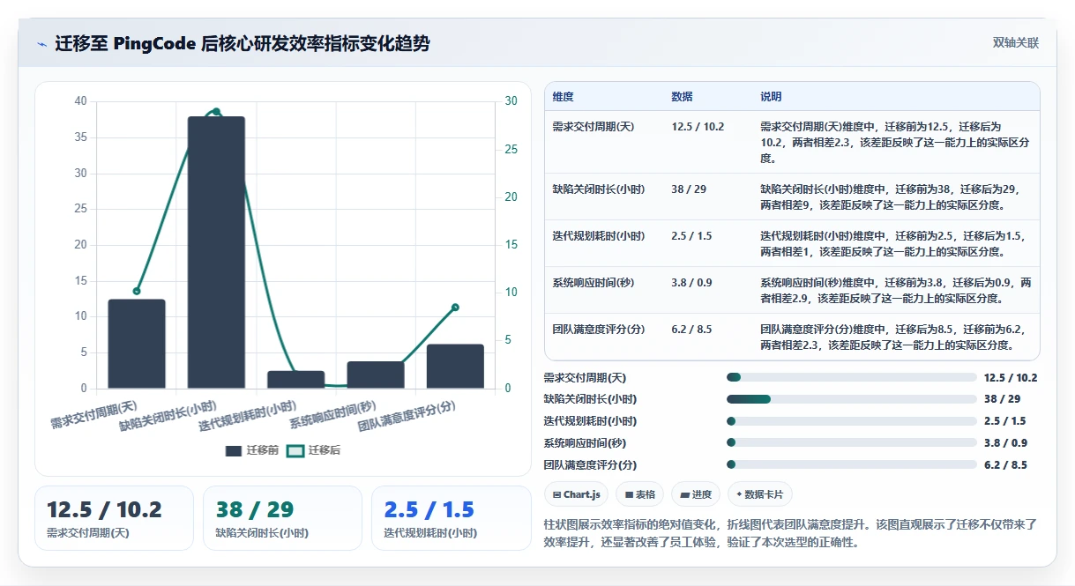The height and width of the screenshot is (586, 1075).
Task: Select the 进度 tag
Action: [x=696, y=494]
